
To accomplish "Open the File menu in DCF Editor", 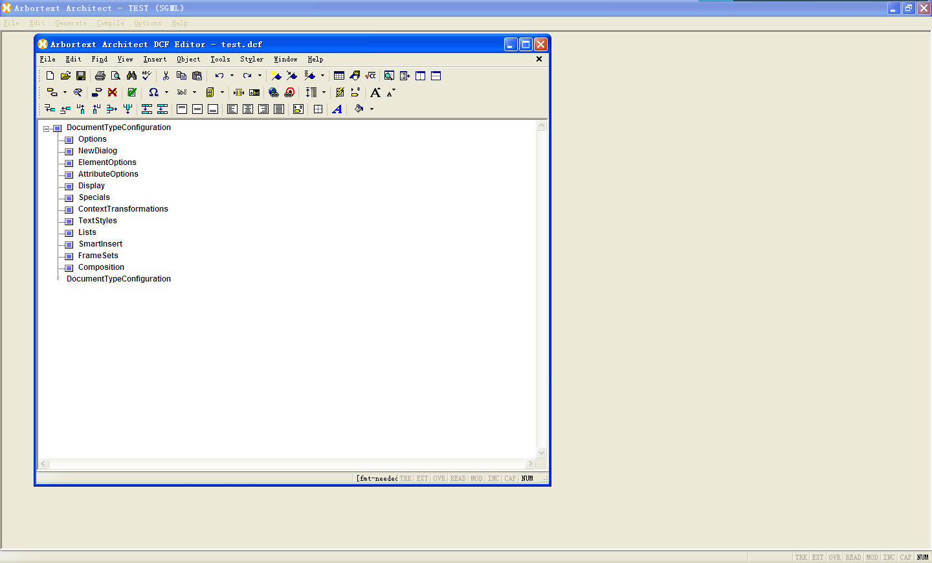I will click(47, 60).
